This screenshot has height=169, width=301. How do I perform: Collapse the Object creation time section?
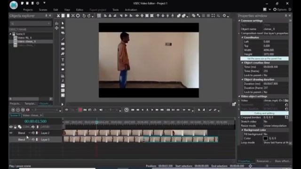pyautogui.click(x=242, y=62)
